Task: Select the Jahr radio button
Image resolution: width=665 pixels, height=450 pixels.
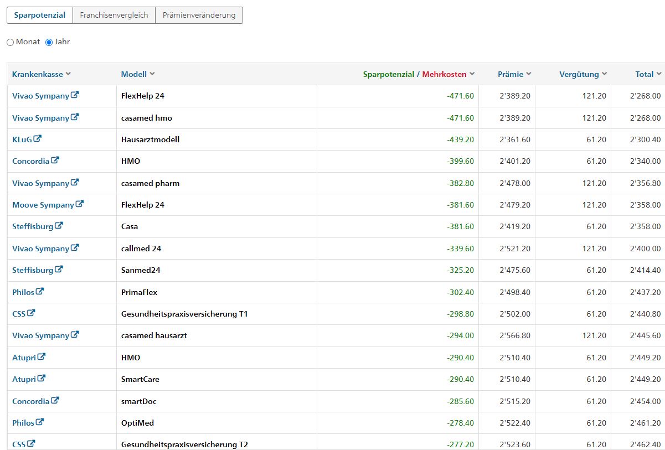Action: click(x=49, y=42)
